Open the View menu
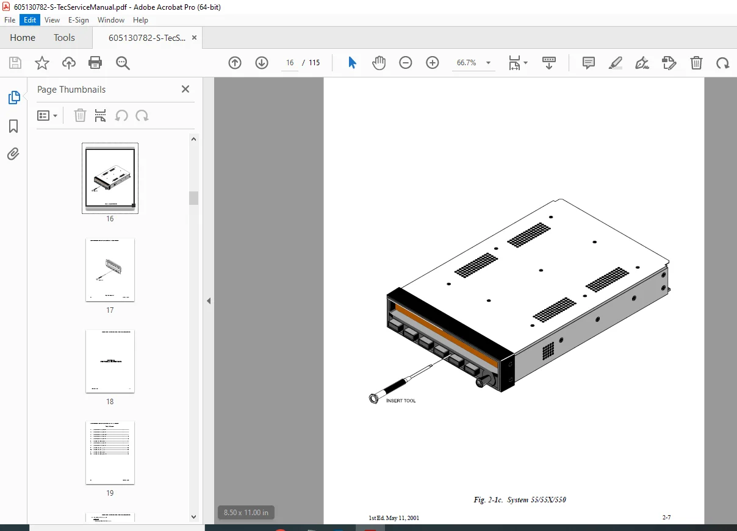 pyautogui.click(x=52, y=20)
